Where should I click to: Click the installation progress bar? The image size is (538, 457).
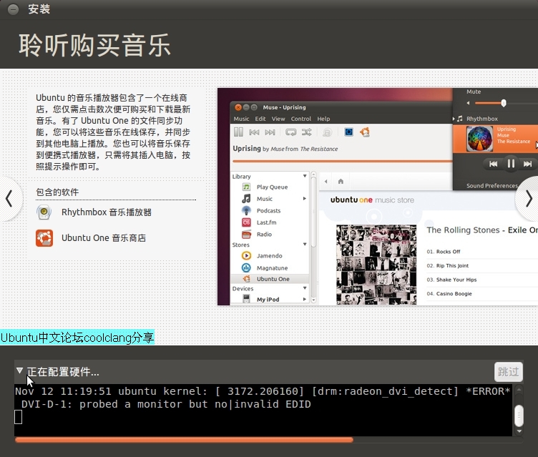click(x=269, y=440)
